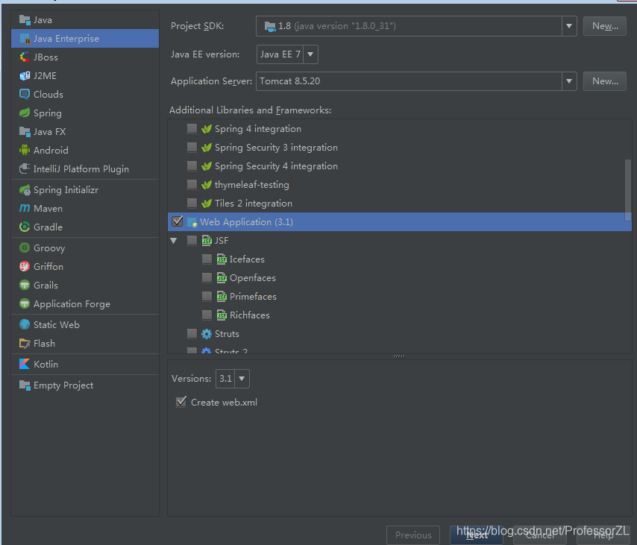Select the Flash folder icon
The height and width of the screenshot is (545, 637).
[x=25, y=343]
